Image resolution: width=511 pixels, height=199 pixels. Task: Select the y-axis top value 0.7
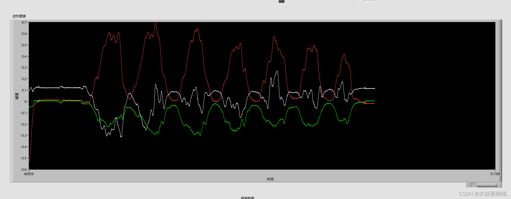pyautogui.click(x=24, y=22)
